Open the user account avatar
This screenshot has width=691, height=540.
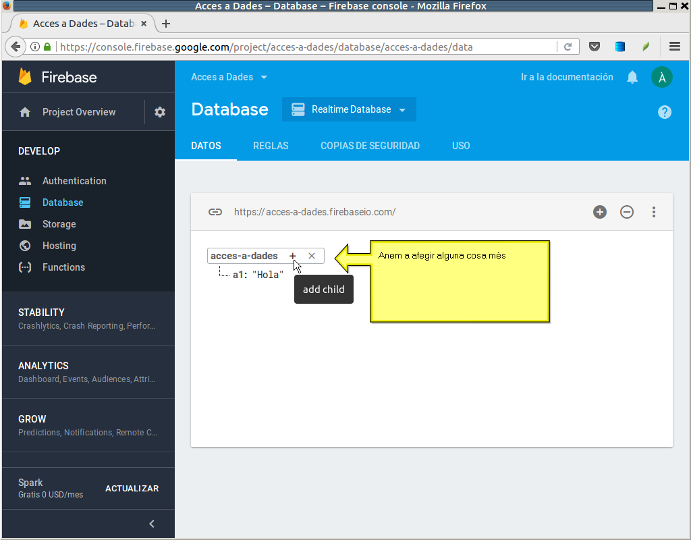click(662, 77)
